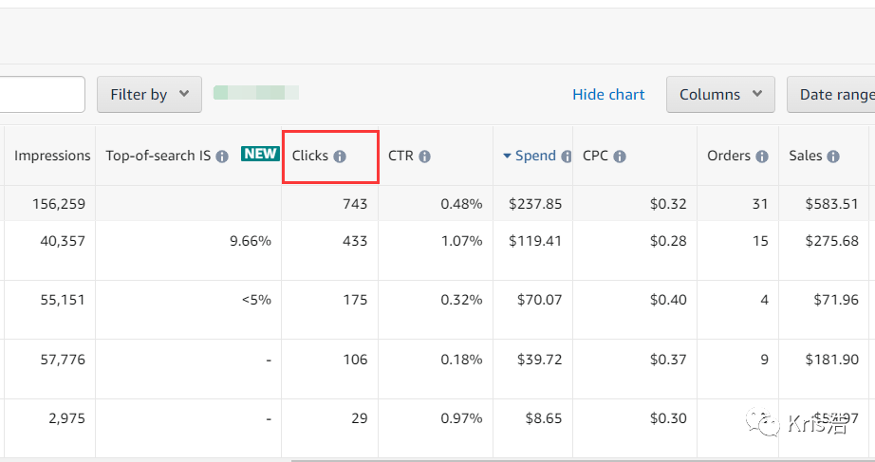Click the Clicks column header
Viewport: 875px width, 462px height.
(310, 156)
